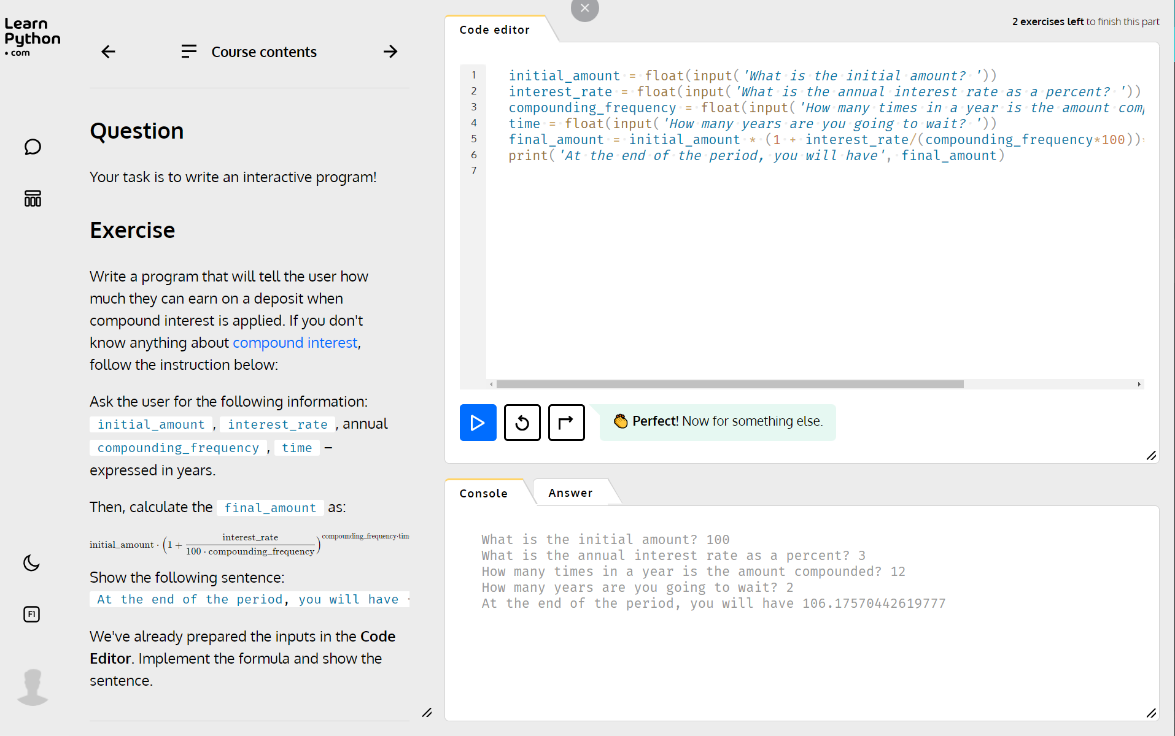Open the database tables sidebar icon

pos(33,198)
